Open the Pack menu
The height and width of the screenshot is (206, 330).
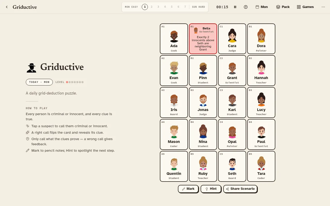(x=283, y=7)
